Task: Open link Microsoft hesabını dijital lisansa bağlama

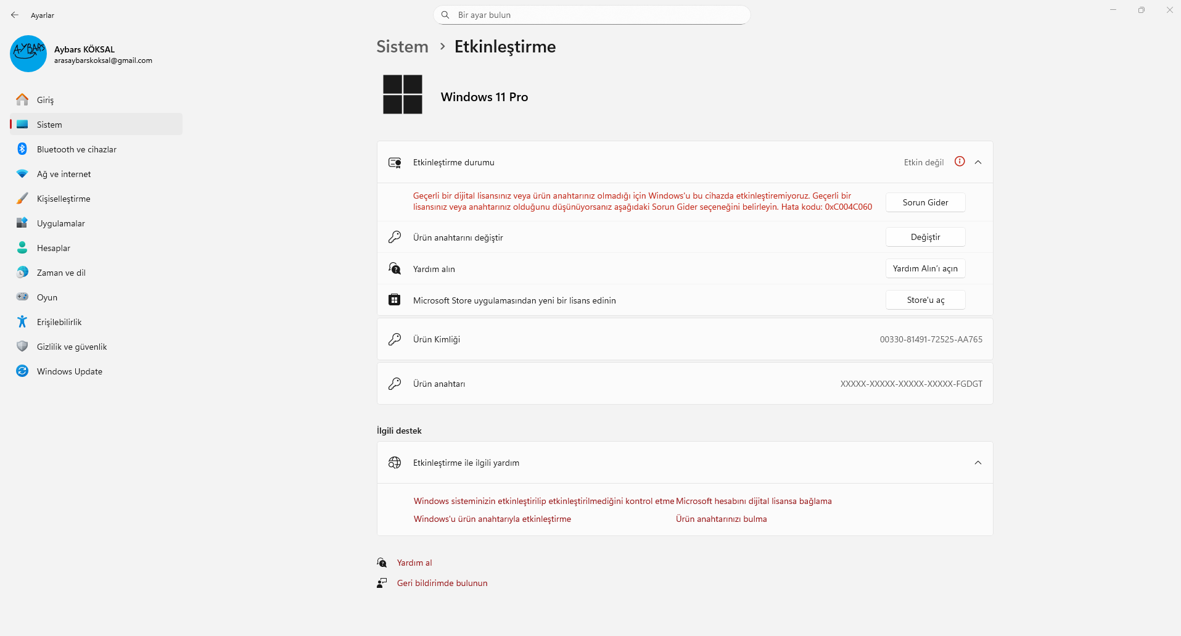Action: pos(754,501)
